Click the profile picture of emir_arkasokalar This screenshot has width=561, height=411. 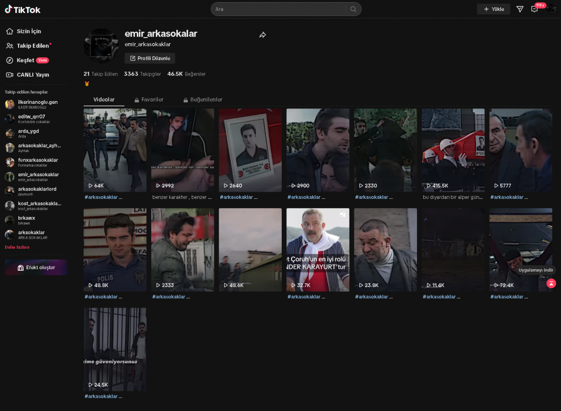tap(101, 46)
